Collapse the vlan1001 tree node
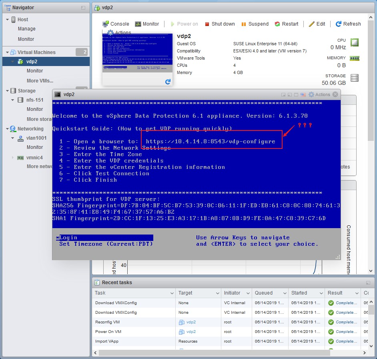 tap(12, 138)
